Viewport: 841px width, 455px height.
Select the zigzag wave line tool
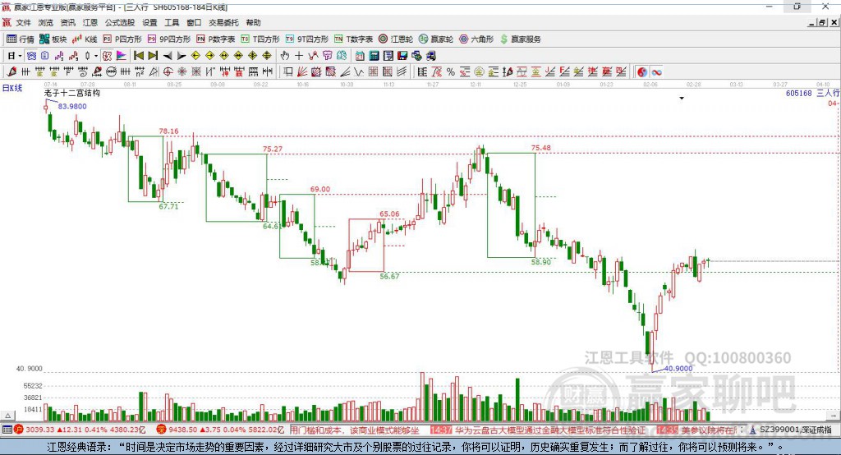pyautogui.click(x=358, y=71)
